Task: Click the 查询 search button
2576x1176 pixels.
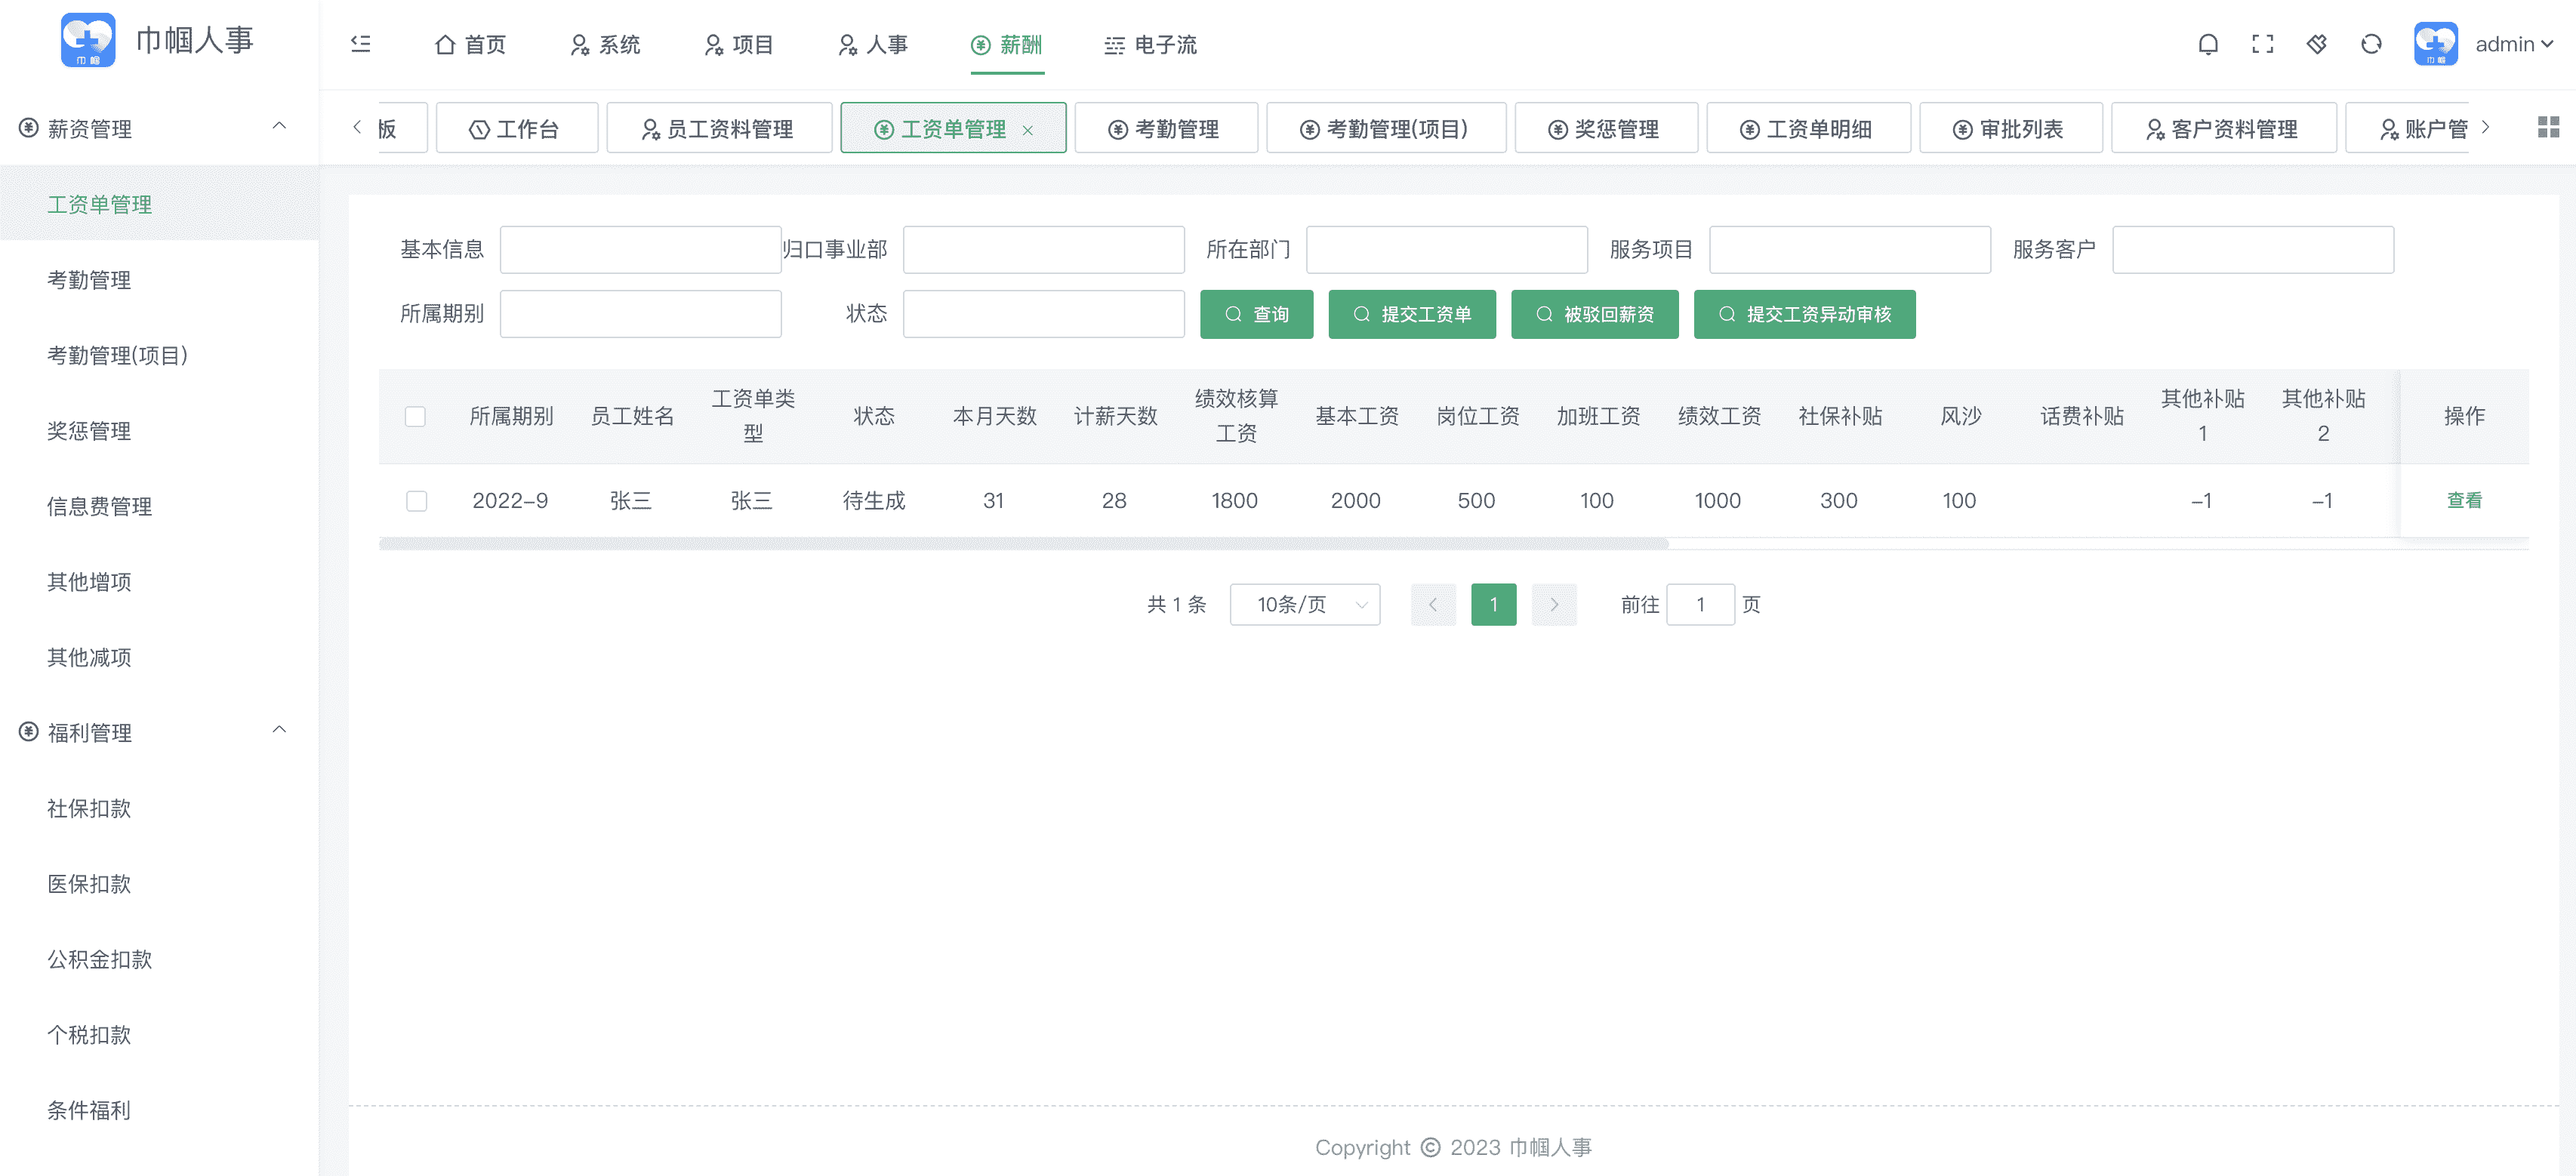Action: pos(1256,314)
